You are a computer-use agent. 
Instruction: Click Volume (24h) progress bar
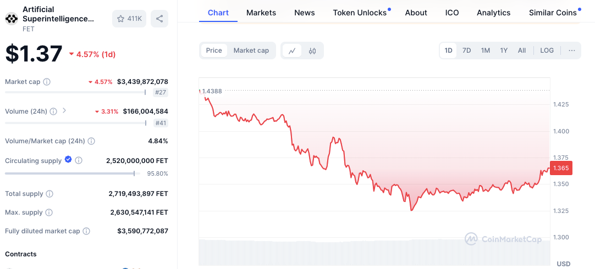point(75,123)
